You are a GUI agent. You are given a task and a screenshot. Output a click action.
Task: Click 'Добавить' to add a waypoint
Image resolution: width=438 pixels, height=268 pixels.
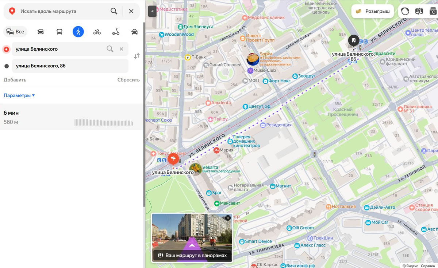15,80
